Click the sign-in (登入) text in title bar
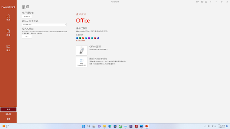 point(198,2)
